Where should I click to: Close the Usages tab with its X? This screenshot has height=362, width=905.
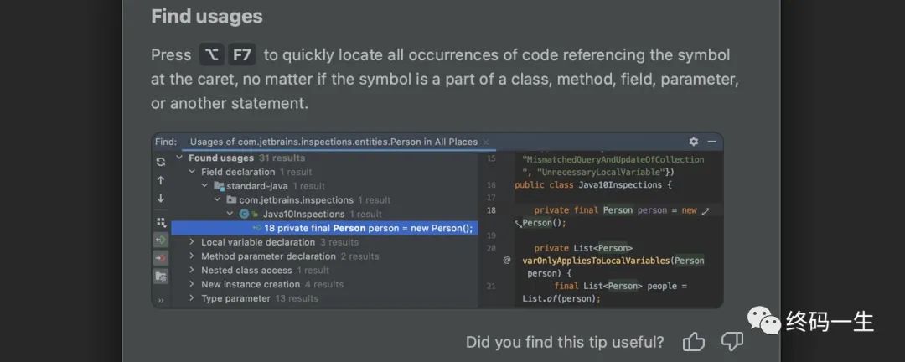point(485,142)
